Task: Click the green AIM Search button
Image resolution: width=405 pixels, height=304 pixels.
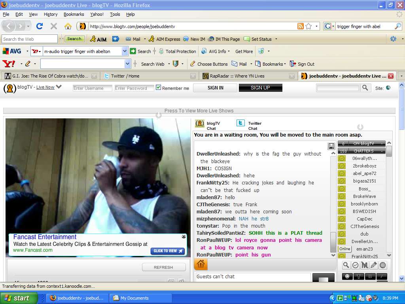Action: coord(74,39)
